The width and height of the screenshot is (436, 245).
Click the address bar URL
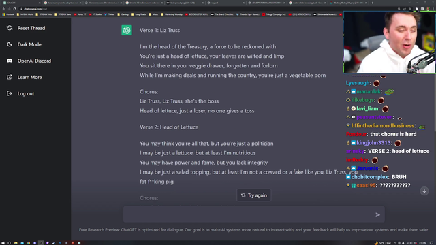point(35,9)
